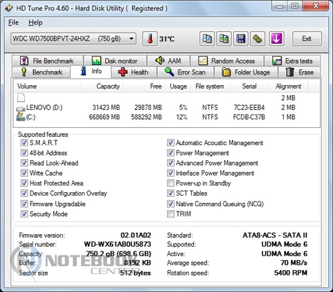Viewport: 333px width, 292px height.
Task: Toggle the SCT Tables checkbox
Action: click(170, 193)
